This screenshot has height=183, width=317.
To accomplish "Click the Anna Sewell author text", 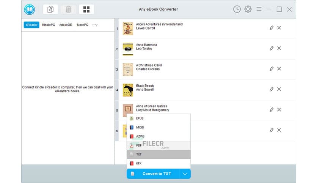I will [145, 90].
